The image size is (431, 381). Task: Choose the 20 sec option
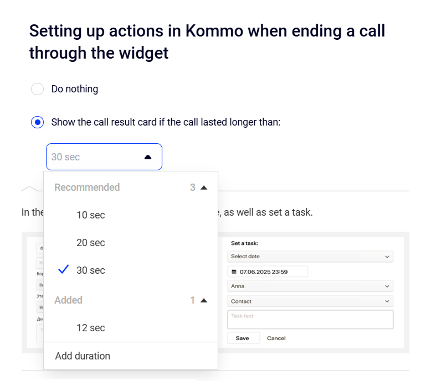pyautogui.click(x=91, y=243)
